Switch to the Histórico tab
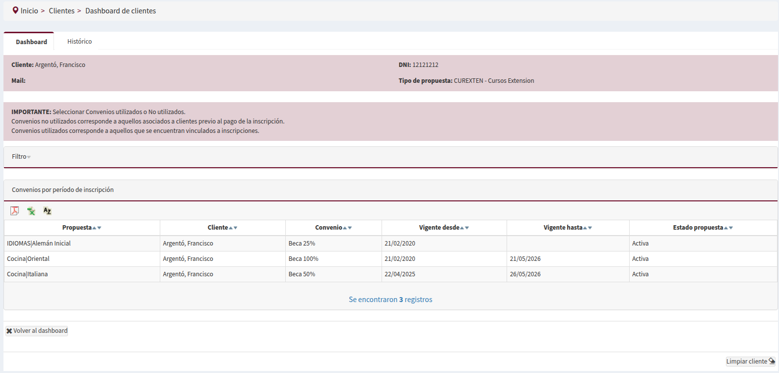779x373 pixels. click(79, 42)
